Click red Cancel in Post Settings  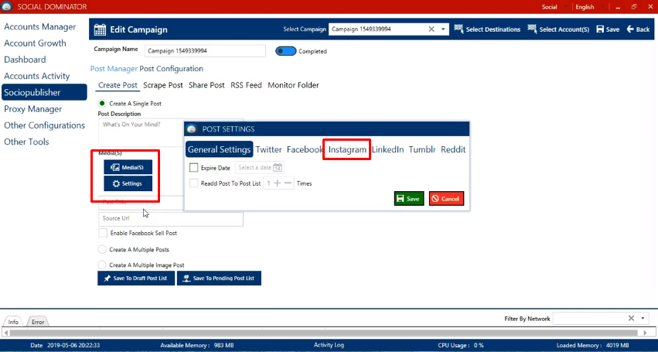click(x=446, y=199)
